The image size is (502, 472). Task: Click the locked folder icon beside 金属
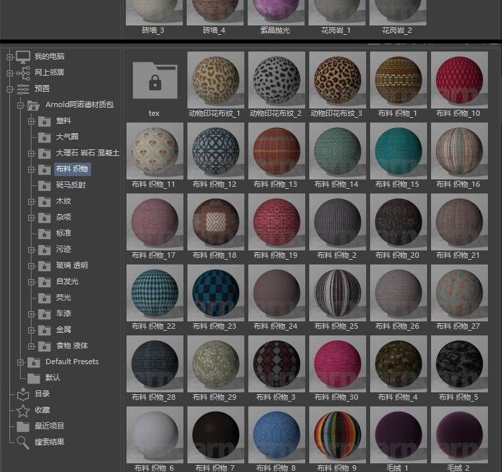point(44,330)
